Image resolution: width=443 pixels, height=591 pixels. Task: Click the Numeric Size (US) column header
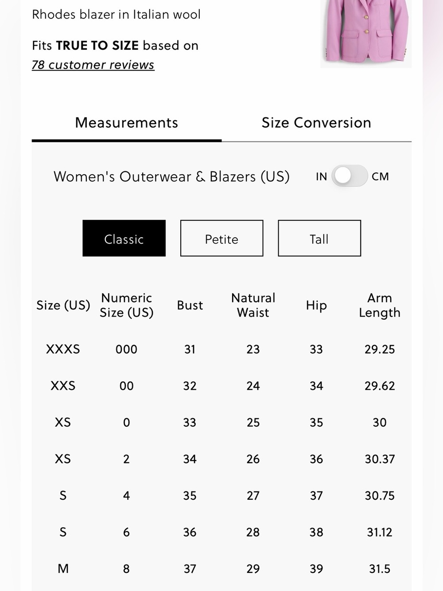[126, 305]
